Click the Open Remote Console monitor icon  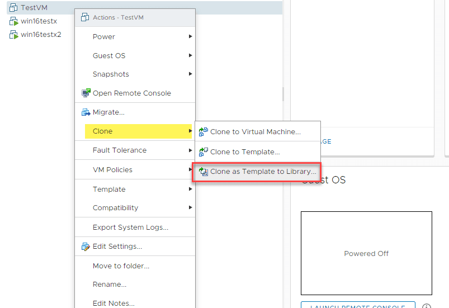[x=86, y=93]
